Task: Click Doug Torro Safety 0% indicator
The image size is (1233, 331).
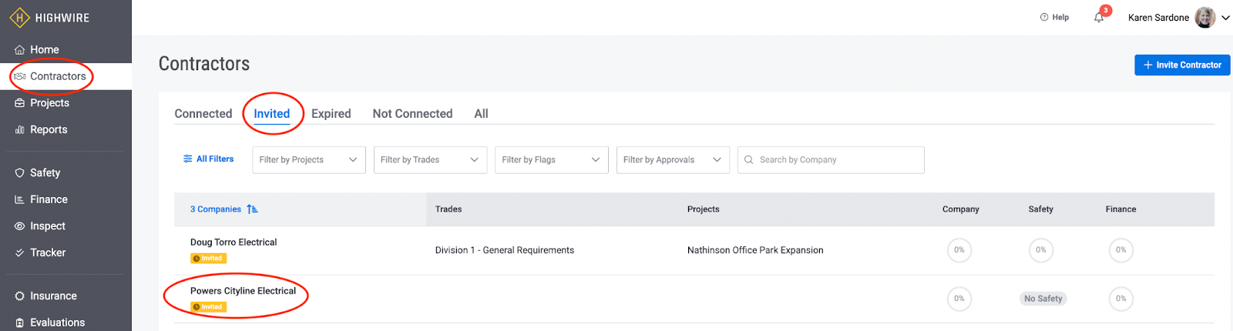Action: 1041,249
